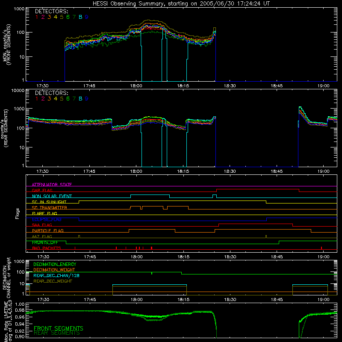Click detector 9 in front segments legend
This screenshot has width=342, height=342.
[x=87, y=17]
